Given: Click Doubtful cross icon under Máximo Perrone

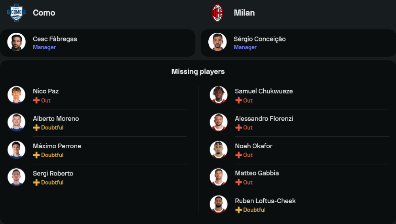Looking at the screenshot, I should [x=36, y=155].
